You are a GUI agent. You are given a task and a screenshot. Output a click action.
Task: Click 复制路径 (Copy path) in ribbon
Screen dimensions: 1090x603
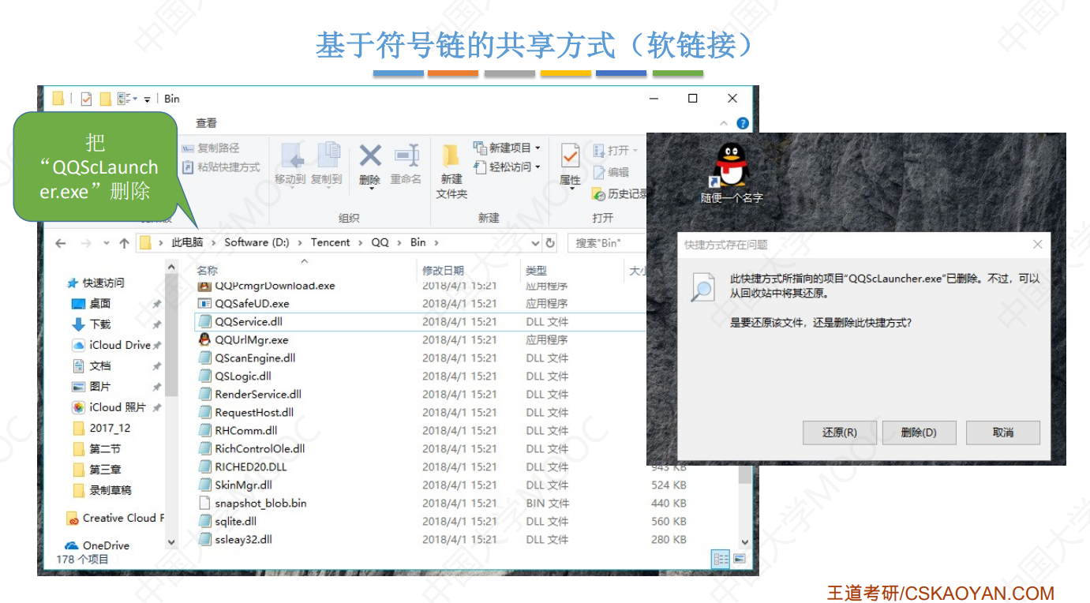211,148
